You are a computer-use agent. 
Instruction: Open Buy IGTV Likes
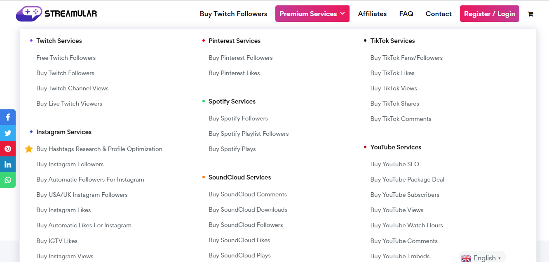pos(57,241)
